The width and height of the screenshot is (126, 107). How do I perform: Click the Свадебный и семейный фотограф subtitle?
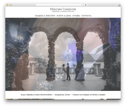click(x=63, y=11)
